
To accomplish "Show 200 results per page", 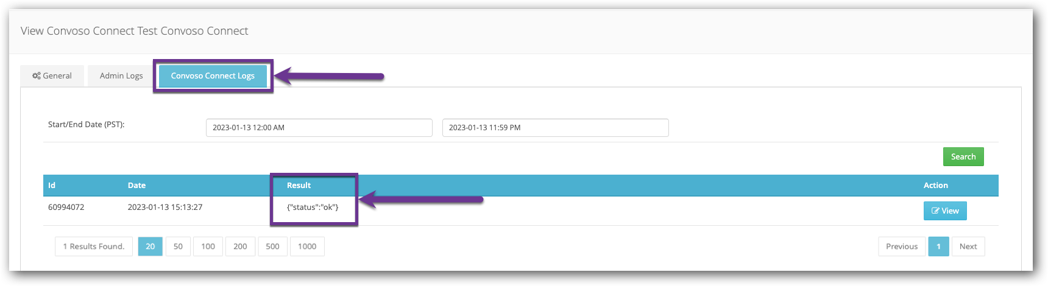I will [x=240, y=246].
